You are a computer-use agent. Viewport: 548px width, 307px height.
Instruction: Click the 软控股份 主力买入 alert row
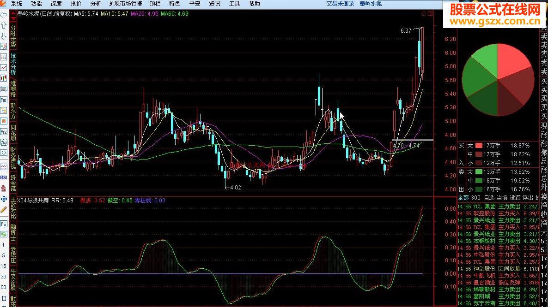pos(499,213)
